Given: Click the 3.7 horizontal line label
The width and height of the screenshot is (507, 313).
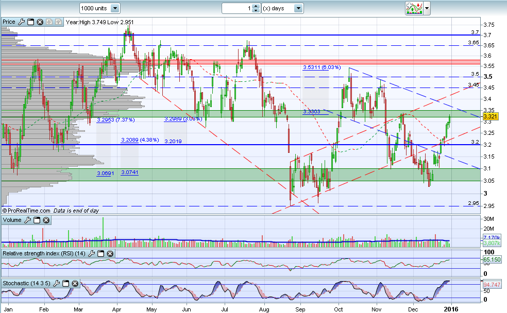Looking at the screenshot, I should (x=475, y=32).
